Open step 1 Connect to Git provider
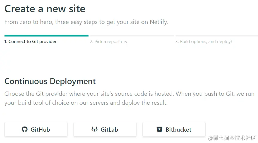This screenshot has width=258, height=143. point(30,42)
